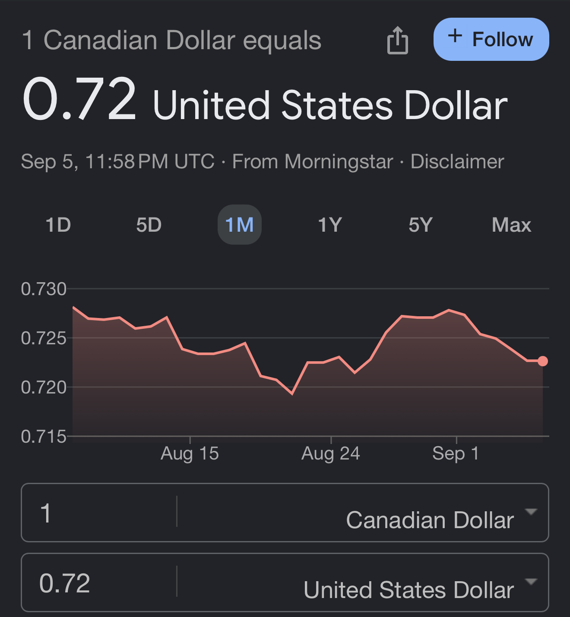Switch to the 5Y chart view
The image size is (570, 617).
pyautogui.click(x=421, y=225)
